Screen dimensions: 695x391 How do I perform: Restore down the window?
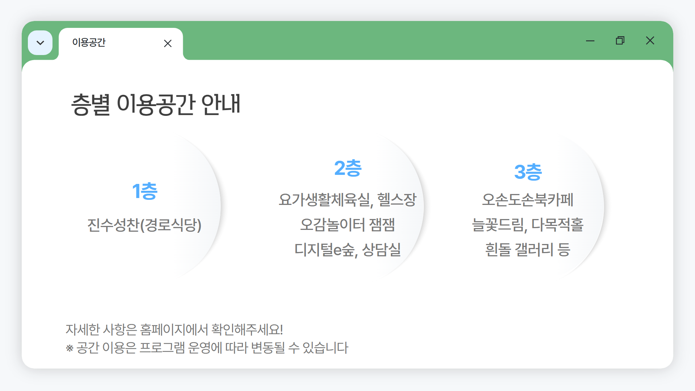click(x=620, y=41)
